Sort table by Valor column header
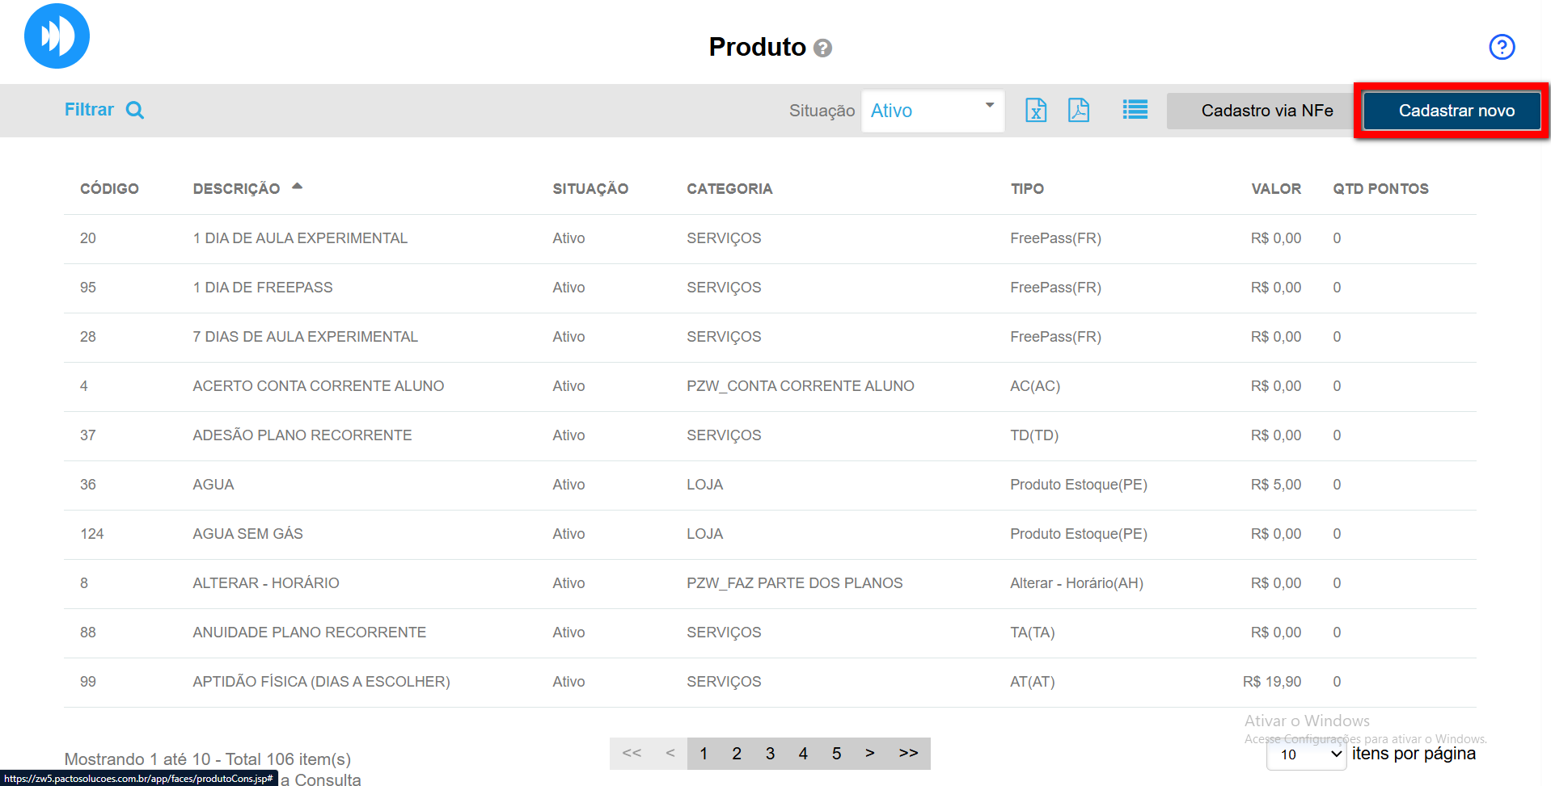Viewport: 1551px width, 786px height. [1275, 189]
